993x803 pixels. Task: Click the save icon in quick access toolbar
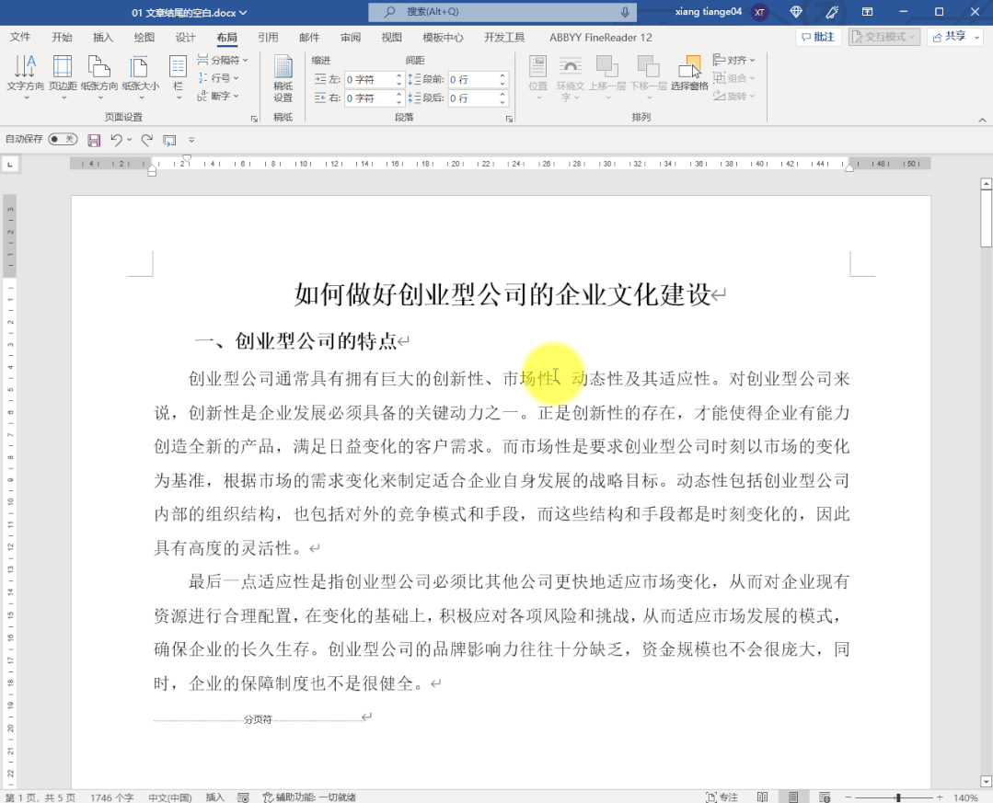coord(94,140)
